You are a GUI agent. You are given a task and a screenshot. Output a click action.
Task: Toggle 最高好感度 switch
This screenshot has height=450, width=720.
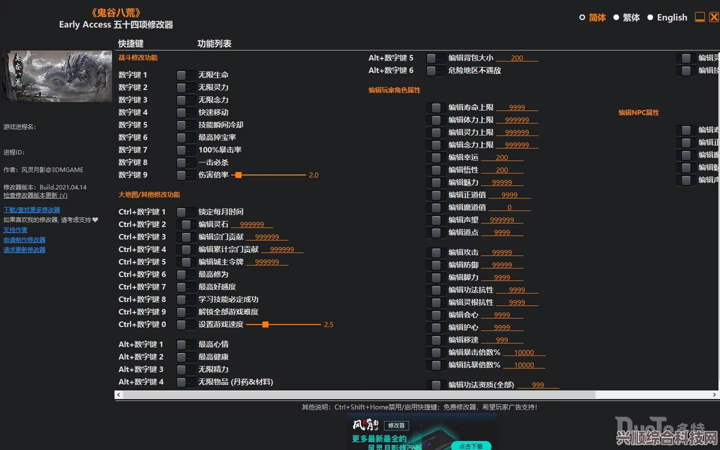185,287
